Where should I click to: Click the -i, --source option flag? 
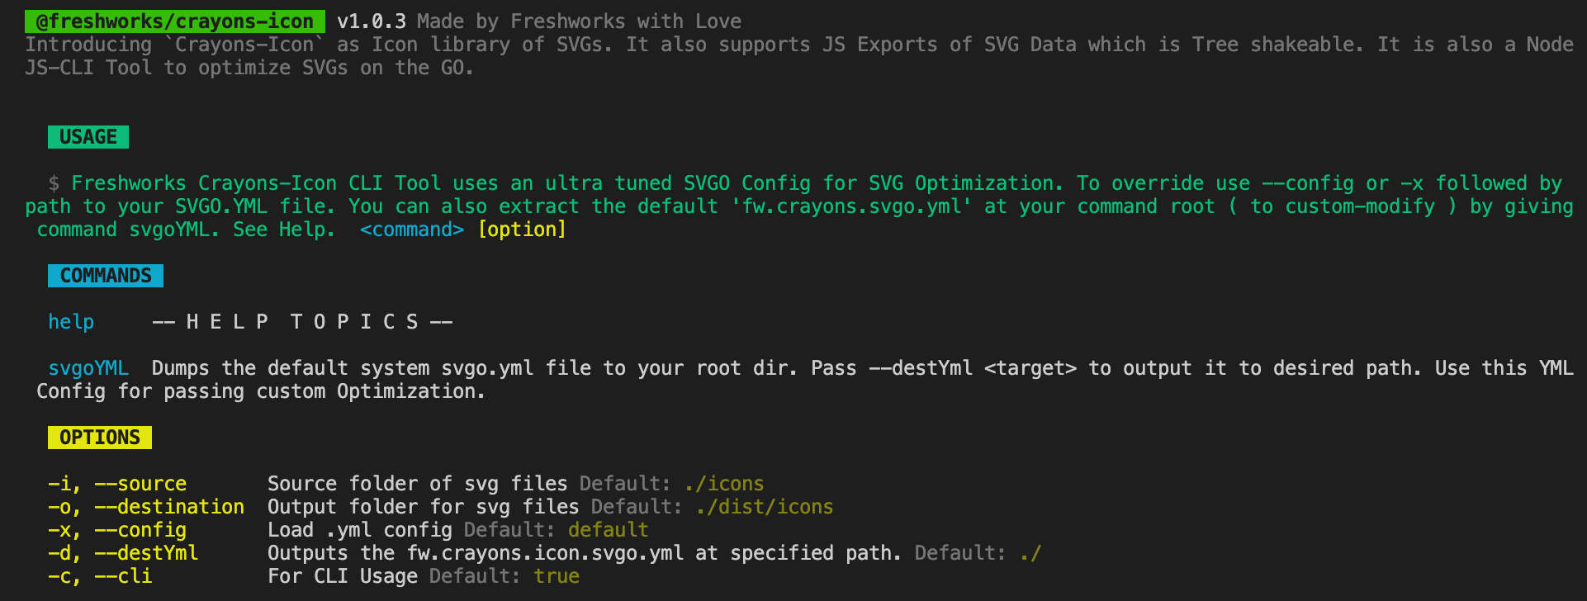[117, 483]
